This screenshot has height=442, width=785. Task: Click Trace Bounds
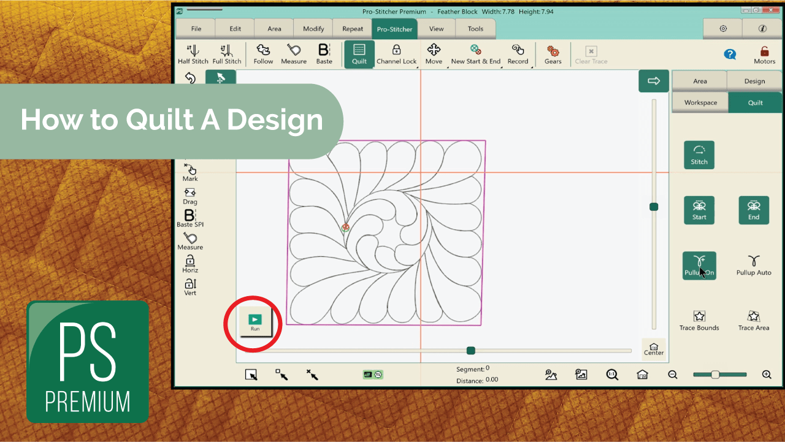[x=699, y=321]
